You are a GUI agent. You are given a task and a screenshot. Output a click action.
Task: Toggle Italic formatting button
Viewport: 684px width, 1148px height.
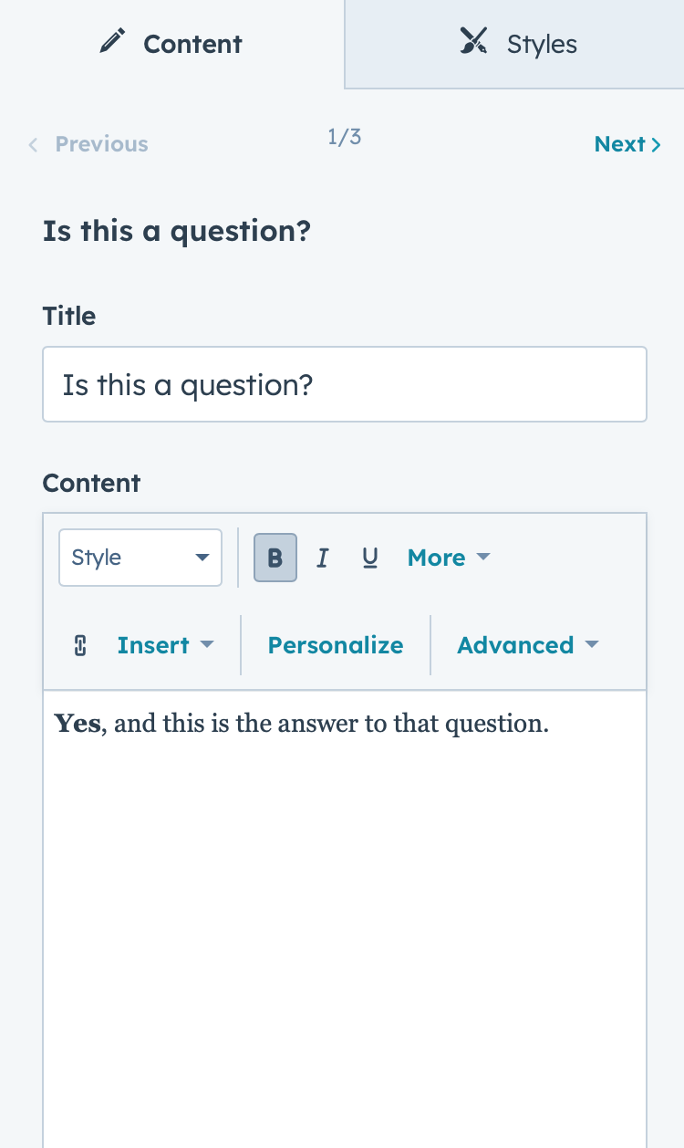(322, 558)
